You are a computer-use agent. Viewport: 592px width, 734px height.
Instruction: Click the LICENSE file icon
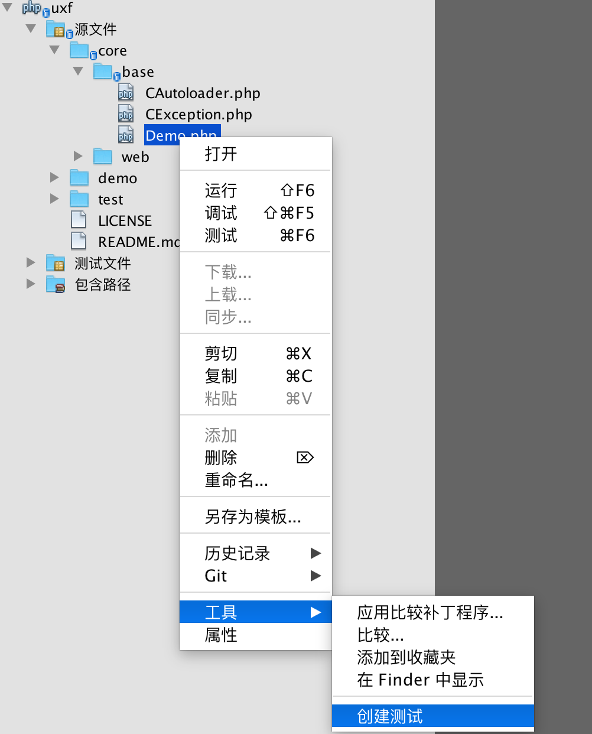[x=79, y=220]
